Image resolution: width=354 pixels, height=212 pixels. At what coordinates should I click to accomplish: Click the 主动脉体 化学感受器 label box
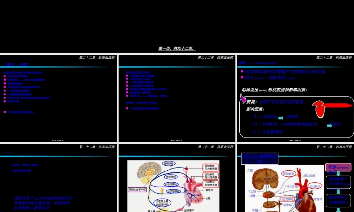(x=211, y=184)
